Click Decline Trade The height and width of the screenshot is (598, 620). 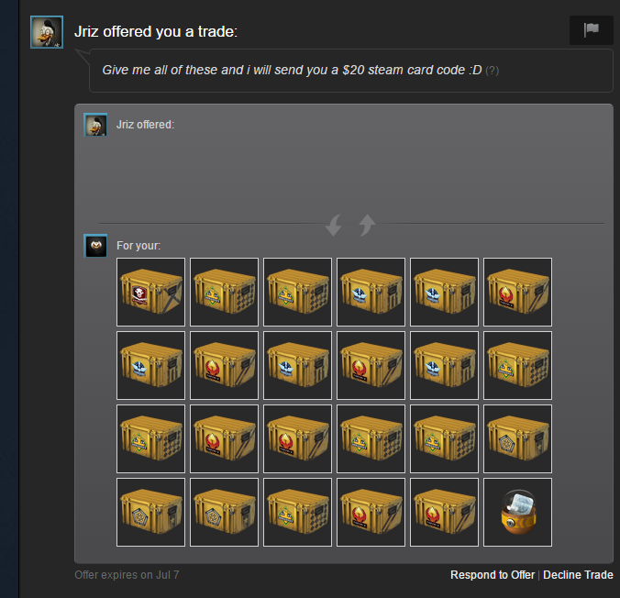click(x=578, y=575)
